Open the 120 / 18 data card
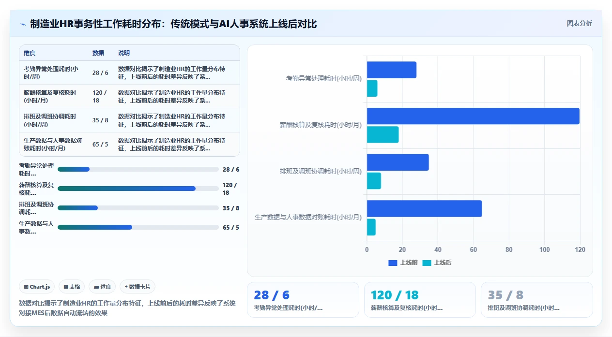The height and width of the screenshot is (337, 612). [420, 300]
